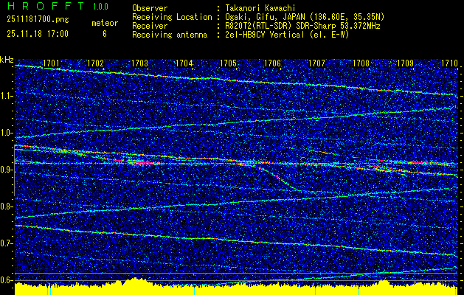
Task: Click the receiver text R820T2(RTL-SDR) SDR-Sharp 53.372MHz
Action: (x=301, y=26)
